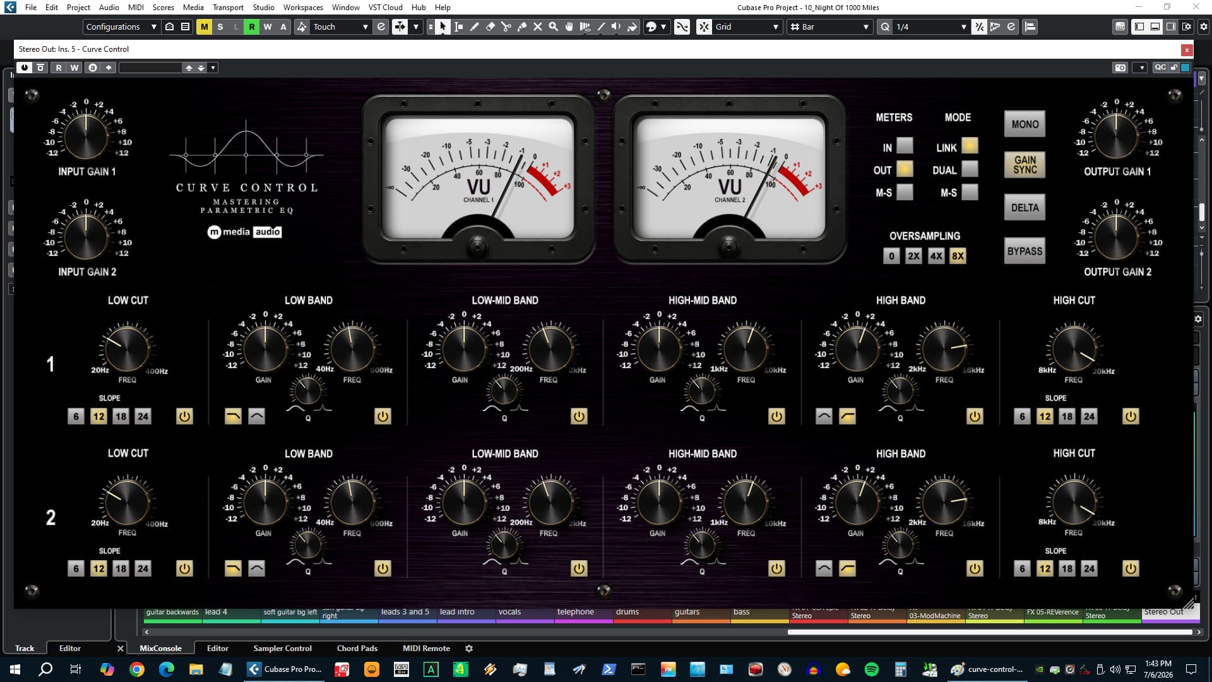Click the MONO button
Viewport: 1212px width, 682px height.
(x=1025, y=124)
